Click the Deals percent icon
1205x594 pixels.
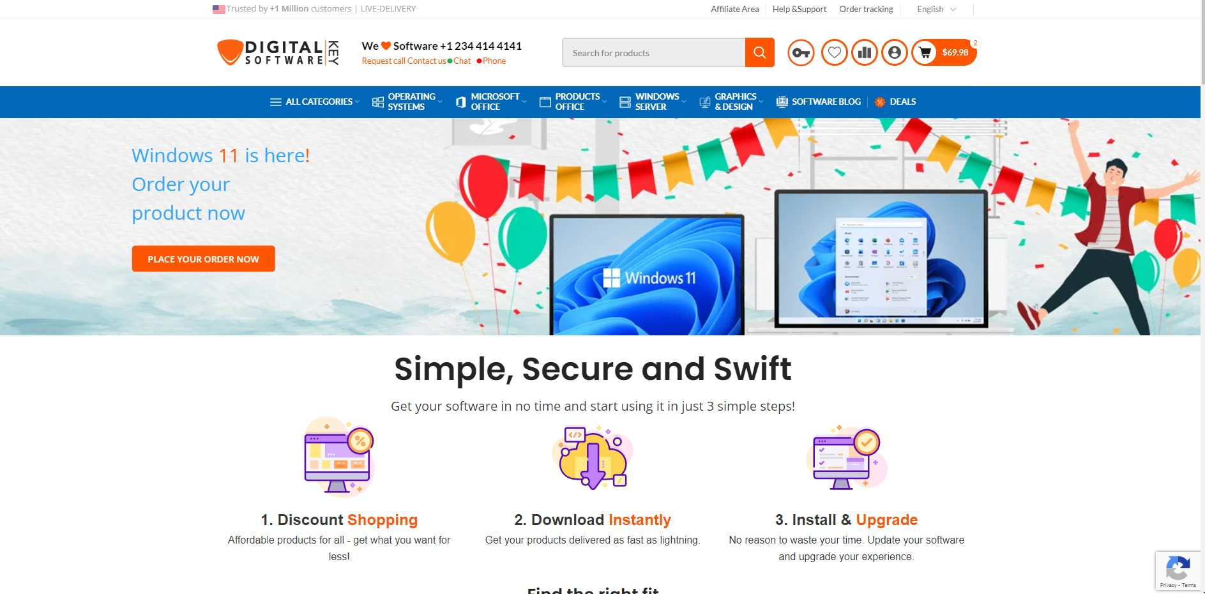click(x=879, y=102)
